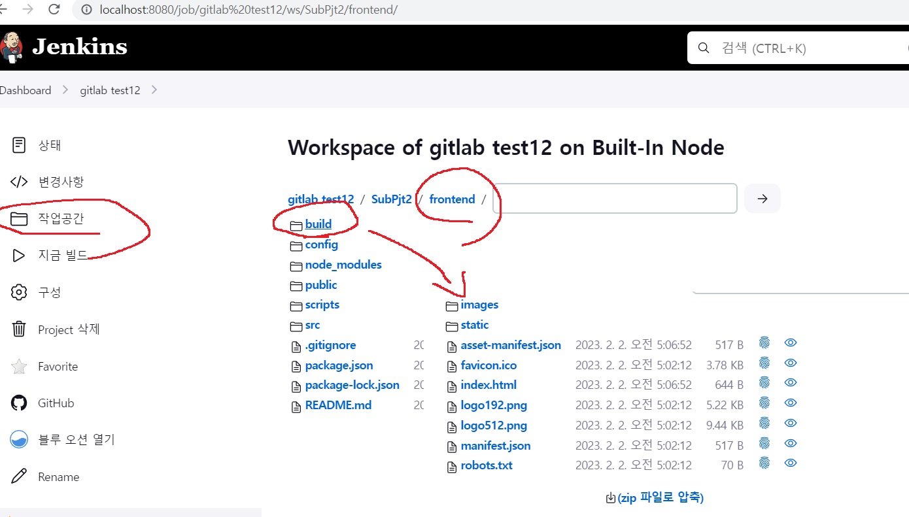
Task: Click the Jenkins title text in header
Action: point(80,47)
